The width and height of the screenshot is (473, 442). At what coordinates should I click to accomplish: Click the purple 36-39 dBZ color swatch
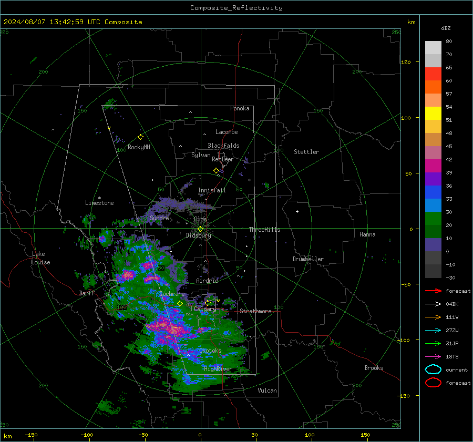coord(433,179)
